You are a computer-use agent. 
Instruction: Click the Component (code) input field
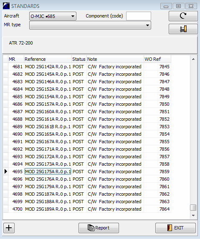tap(139, 16)
